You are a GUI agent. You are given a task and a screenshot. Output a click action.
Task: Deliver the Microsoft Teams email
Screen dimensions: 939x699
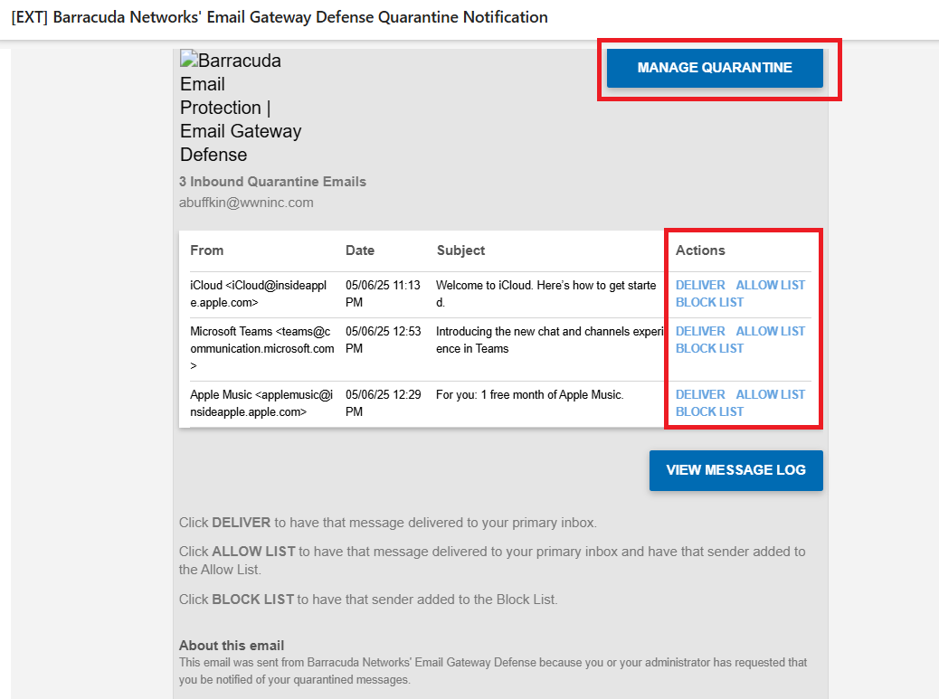pos(700,332)
